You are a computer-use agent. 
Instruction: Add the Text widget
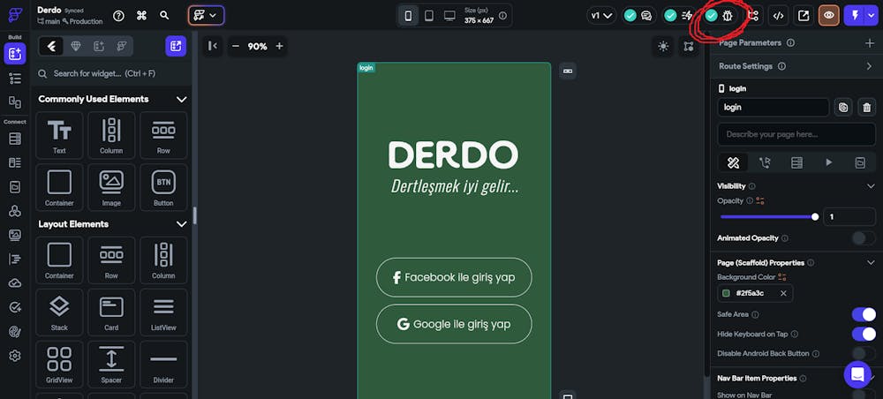click(x=59, y=135)
